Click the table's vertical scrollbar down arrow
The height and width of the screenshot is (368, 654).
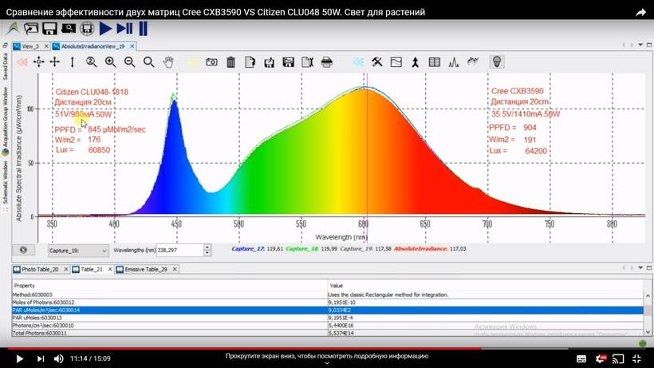point(648,333)
